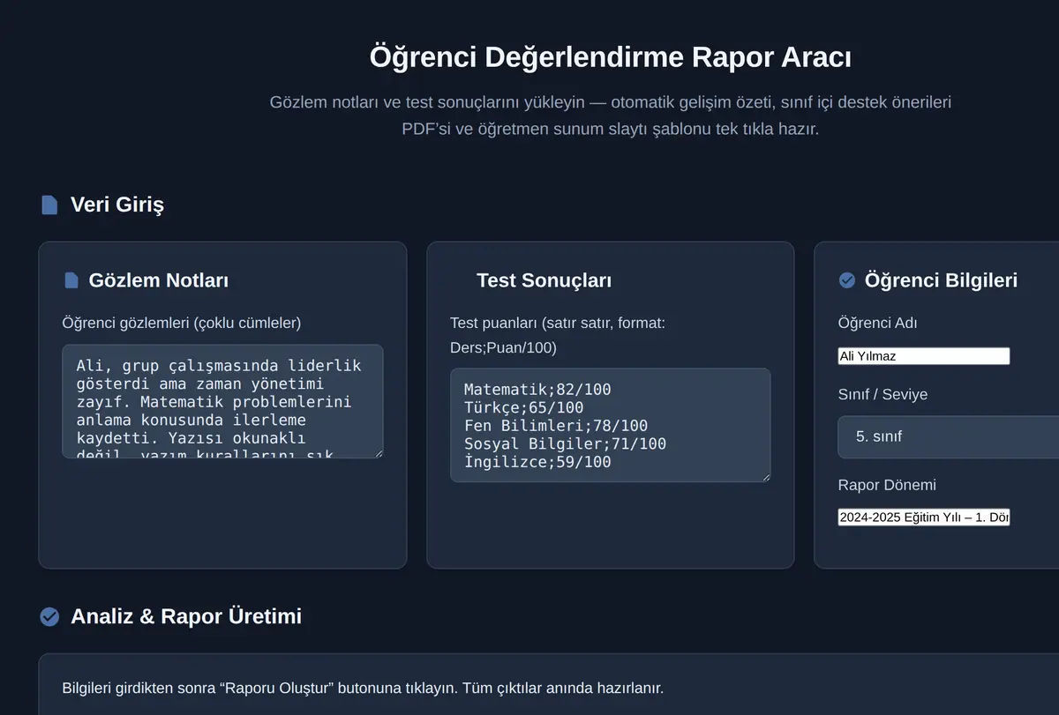Click the Bilgileri girdikten sonra instruction text
The image size is (1059, 715).
(x=363, y=688)
